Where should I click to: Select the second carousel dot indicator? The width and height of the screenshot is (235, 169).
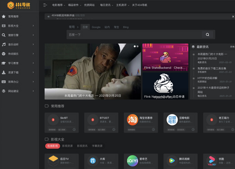point(137,46)
